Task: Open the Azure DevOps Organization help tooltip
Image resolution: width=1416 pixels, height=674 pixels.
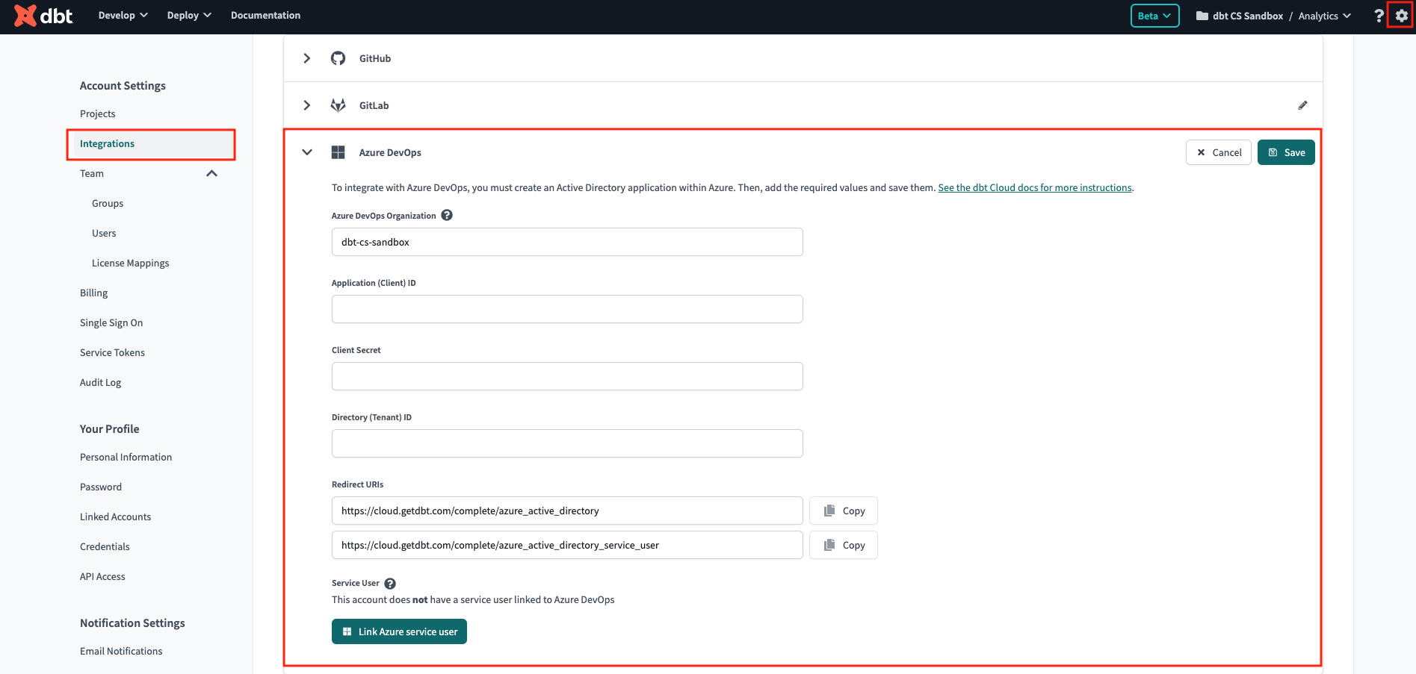Action: click(447, 215)
